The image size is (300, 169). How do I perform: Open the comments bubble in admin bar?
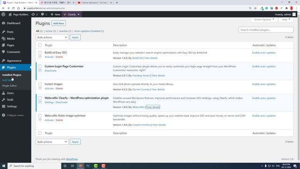44,15
